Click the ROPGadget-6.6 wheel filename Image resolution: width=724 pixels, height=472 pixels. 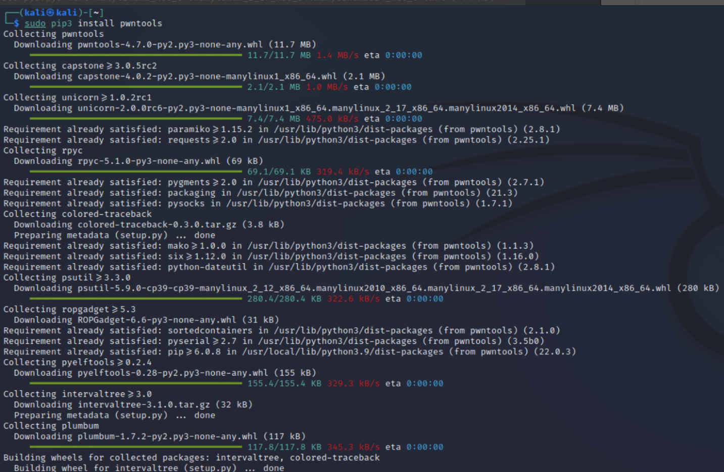(x=157, y=320)
